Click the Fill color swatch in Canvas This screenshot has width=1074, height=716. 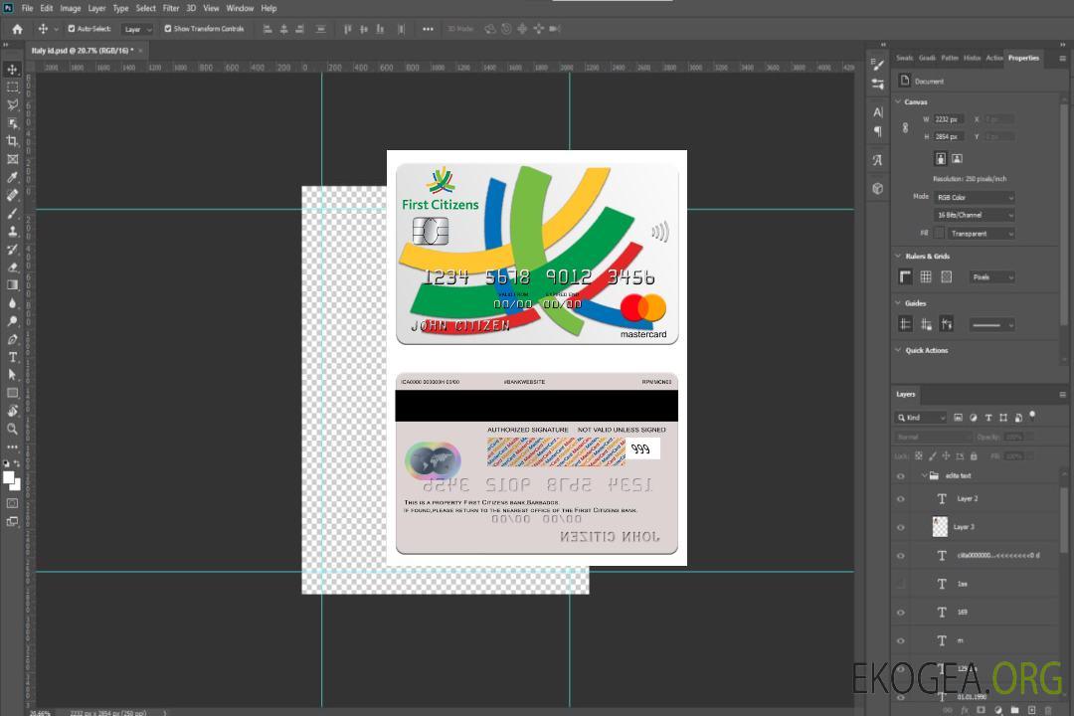tap(939, 233)
